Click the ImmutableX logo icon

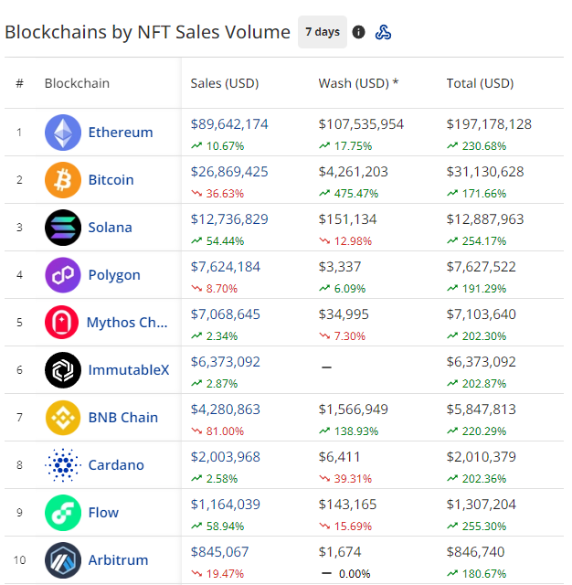[63, 370]
